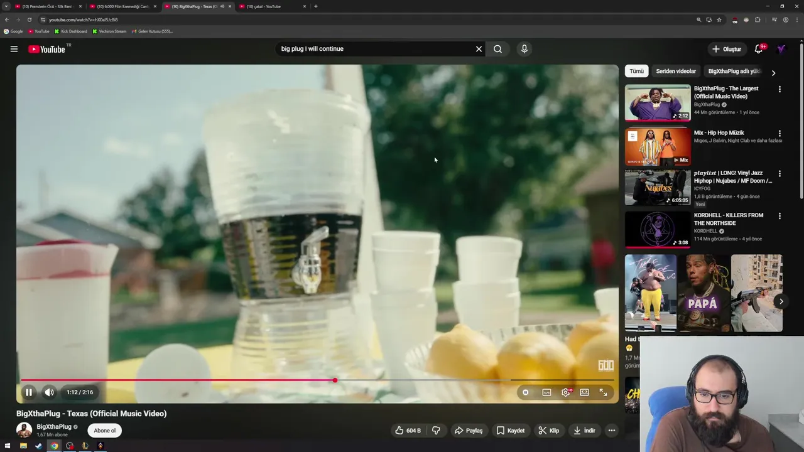
Task: Open the YouTube hamburger guide menu
Action: coord(14,49)
